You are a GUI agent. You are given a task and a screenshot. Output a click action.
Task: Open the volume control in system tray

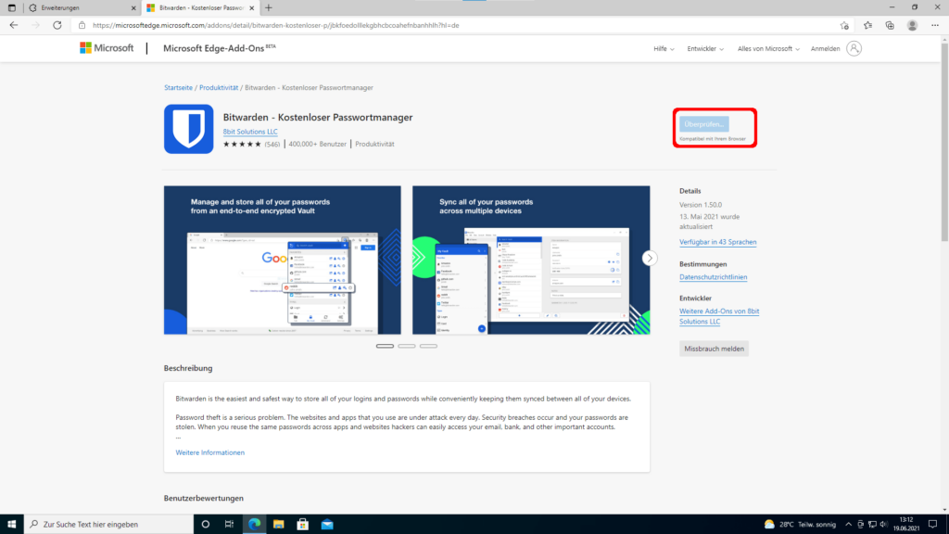click(883, 525)
